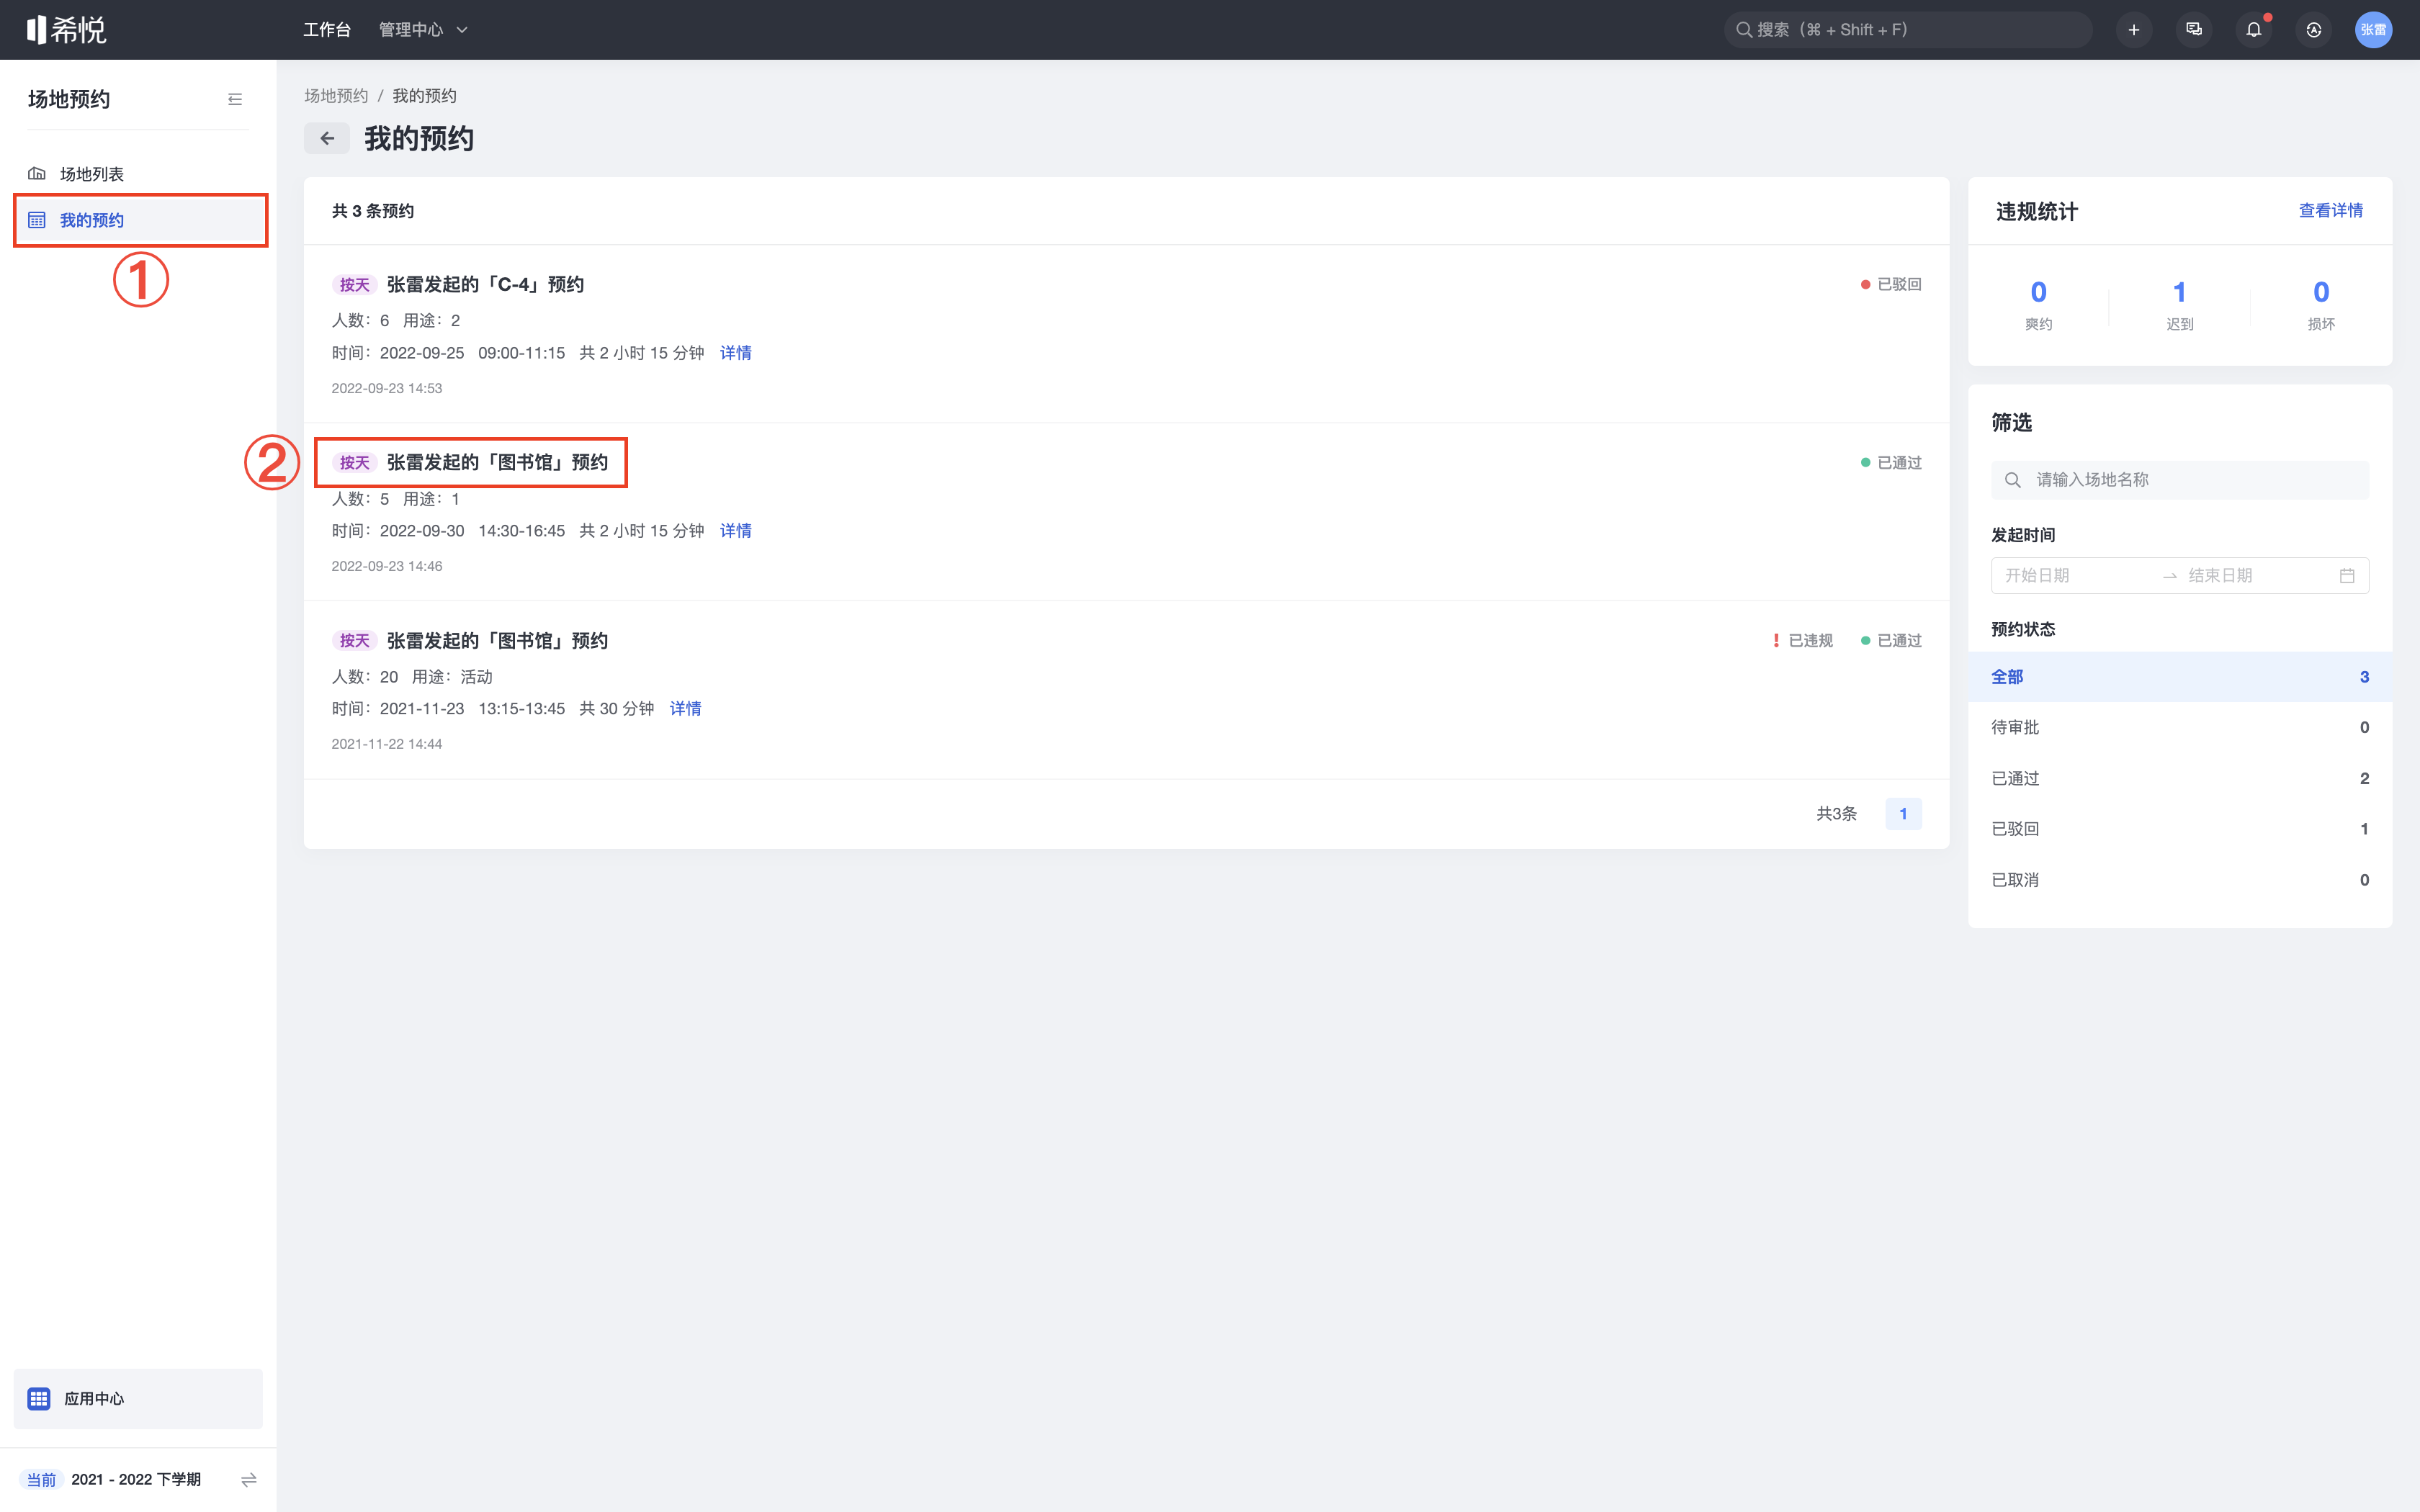Click the 开始日期 date input

click(2075, 576)
